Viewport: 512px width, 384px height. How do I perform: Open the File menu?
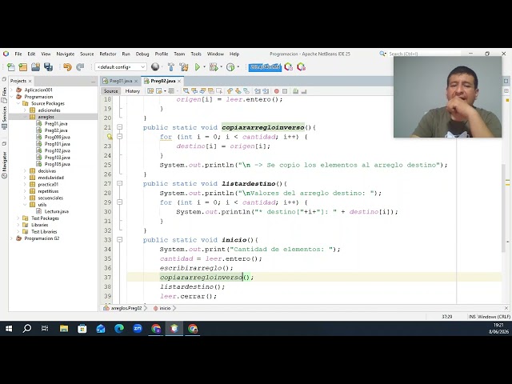(x=18, y=54)
